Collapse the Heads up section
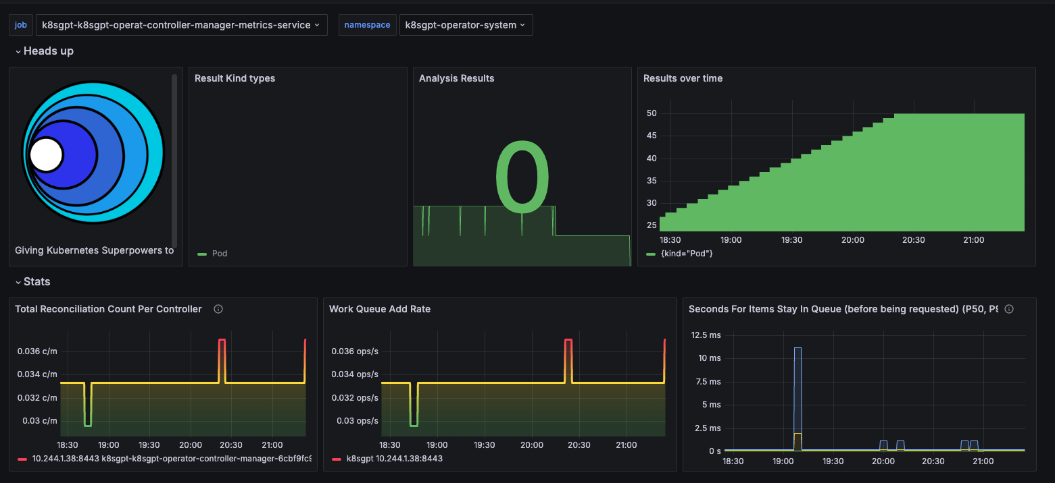 44,51
